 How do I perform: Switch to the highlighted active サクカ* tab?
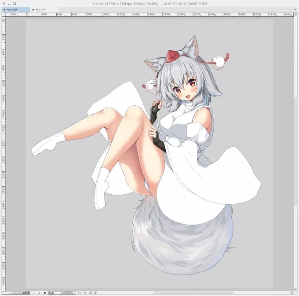click(x=16, y=10)
